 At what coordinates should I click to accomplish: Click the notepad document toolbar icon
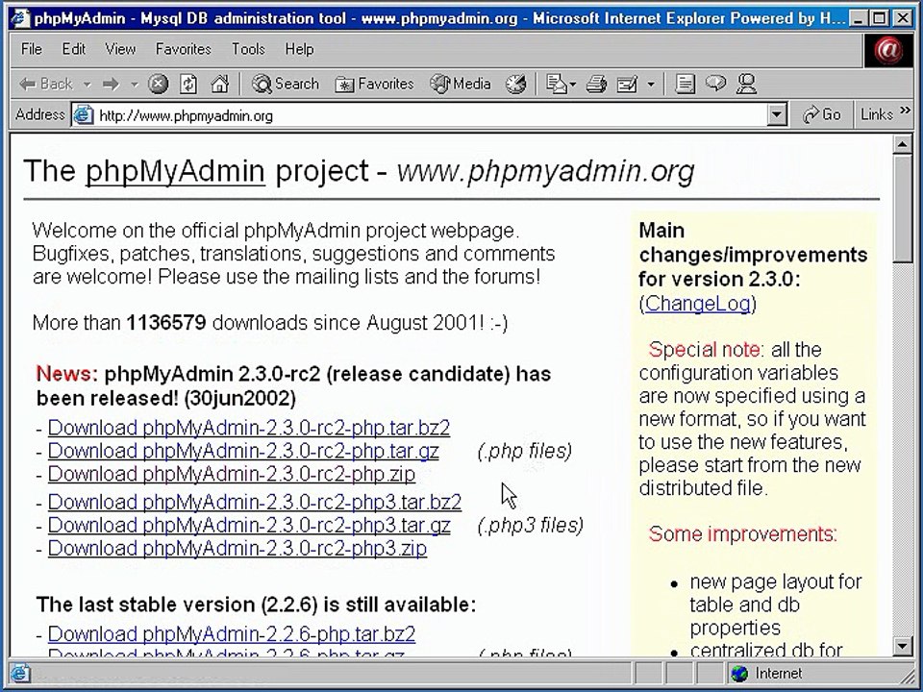685,85
